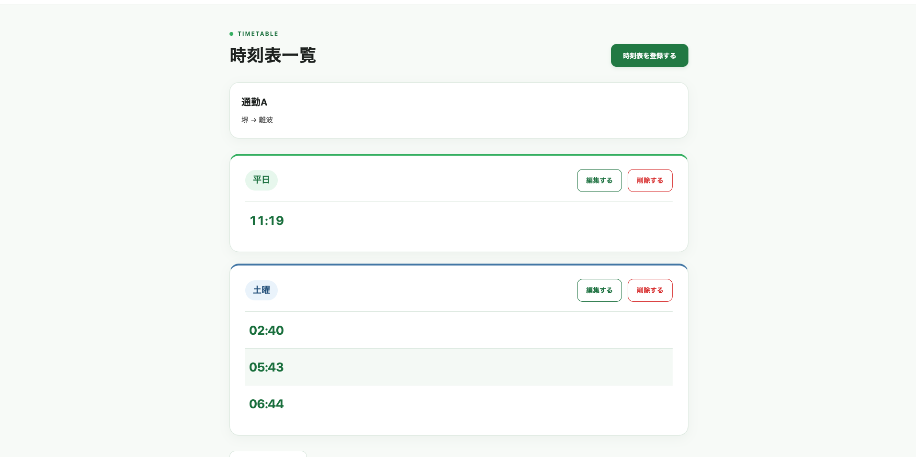Delete the 平日 timetable
This screenshot has height=457, width=916.
[x=650, y=181]
